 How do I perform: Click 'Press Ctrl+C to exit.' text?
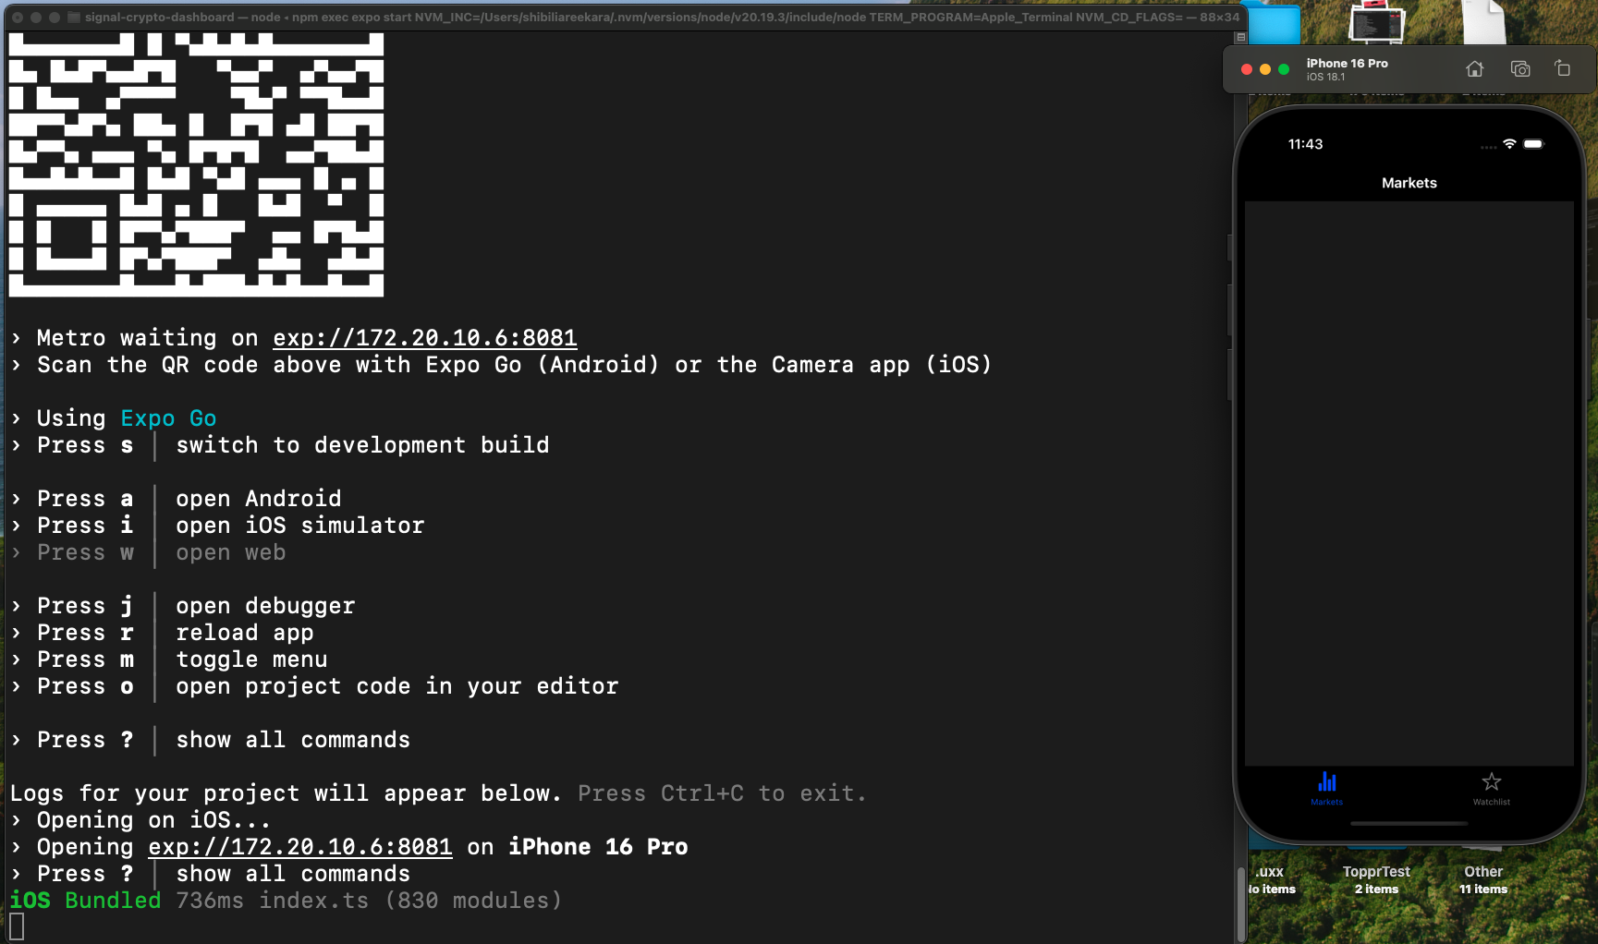click(x=722, y=793)
